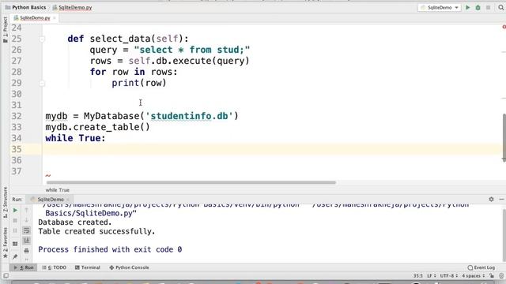Close the SqliteDemo run tab
506x284 pixels.
tap(68, 200)
